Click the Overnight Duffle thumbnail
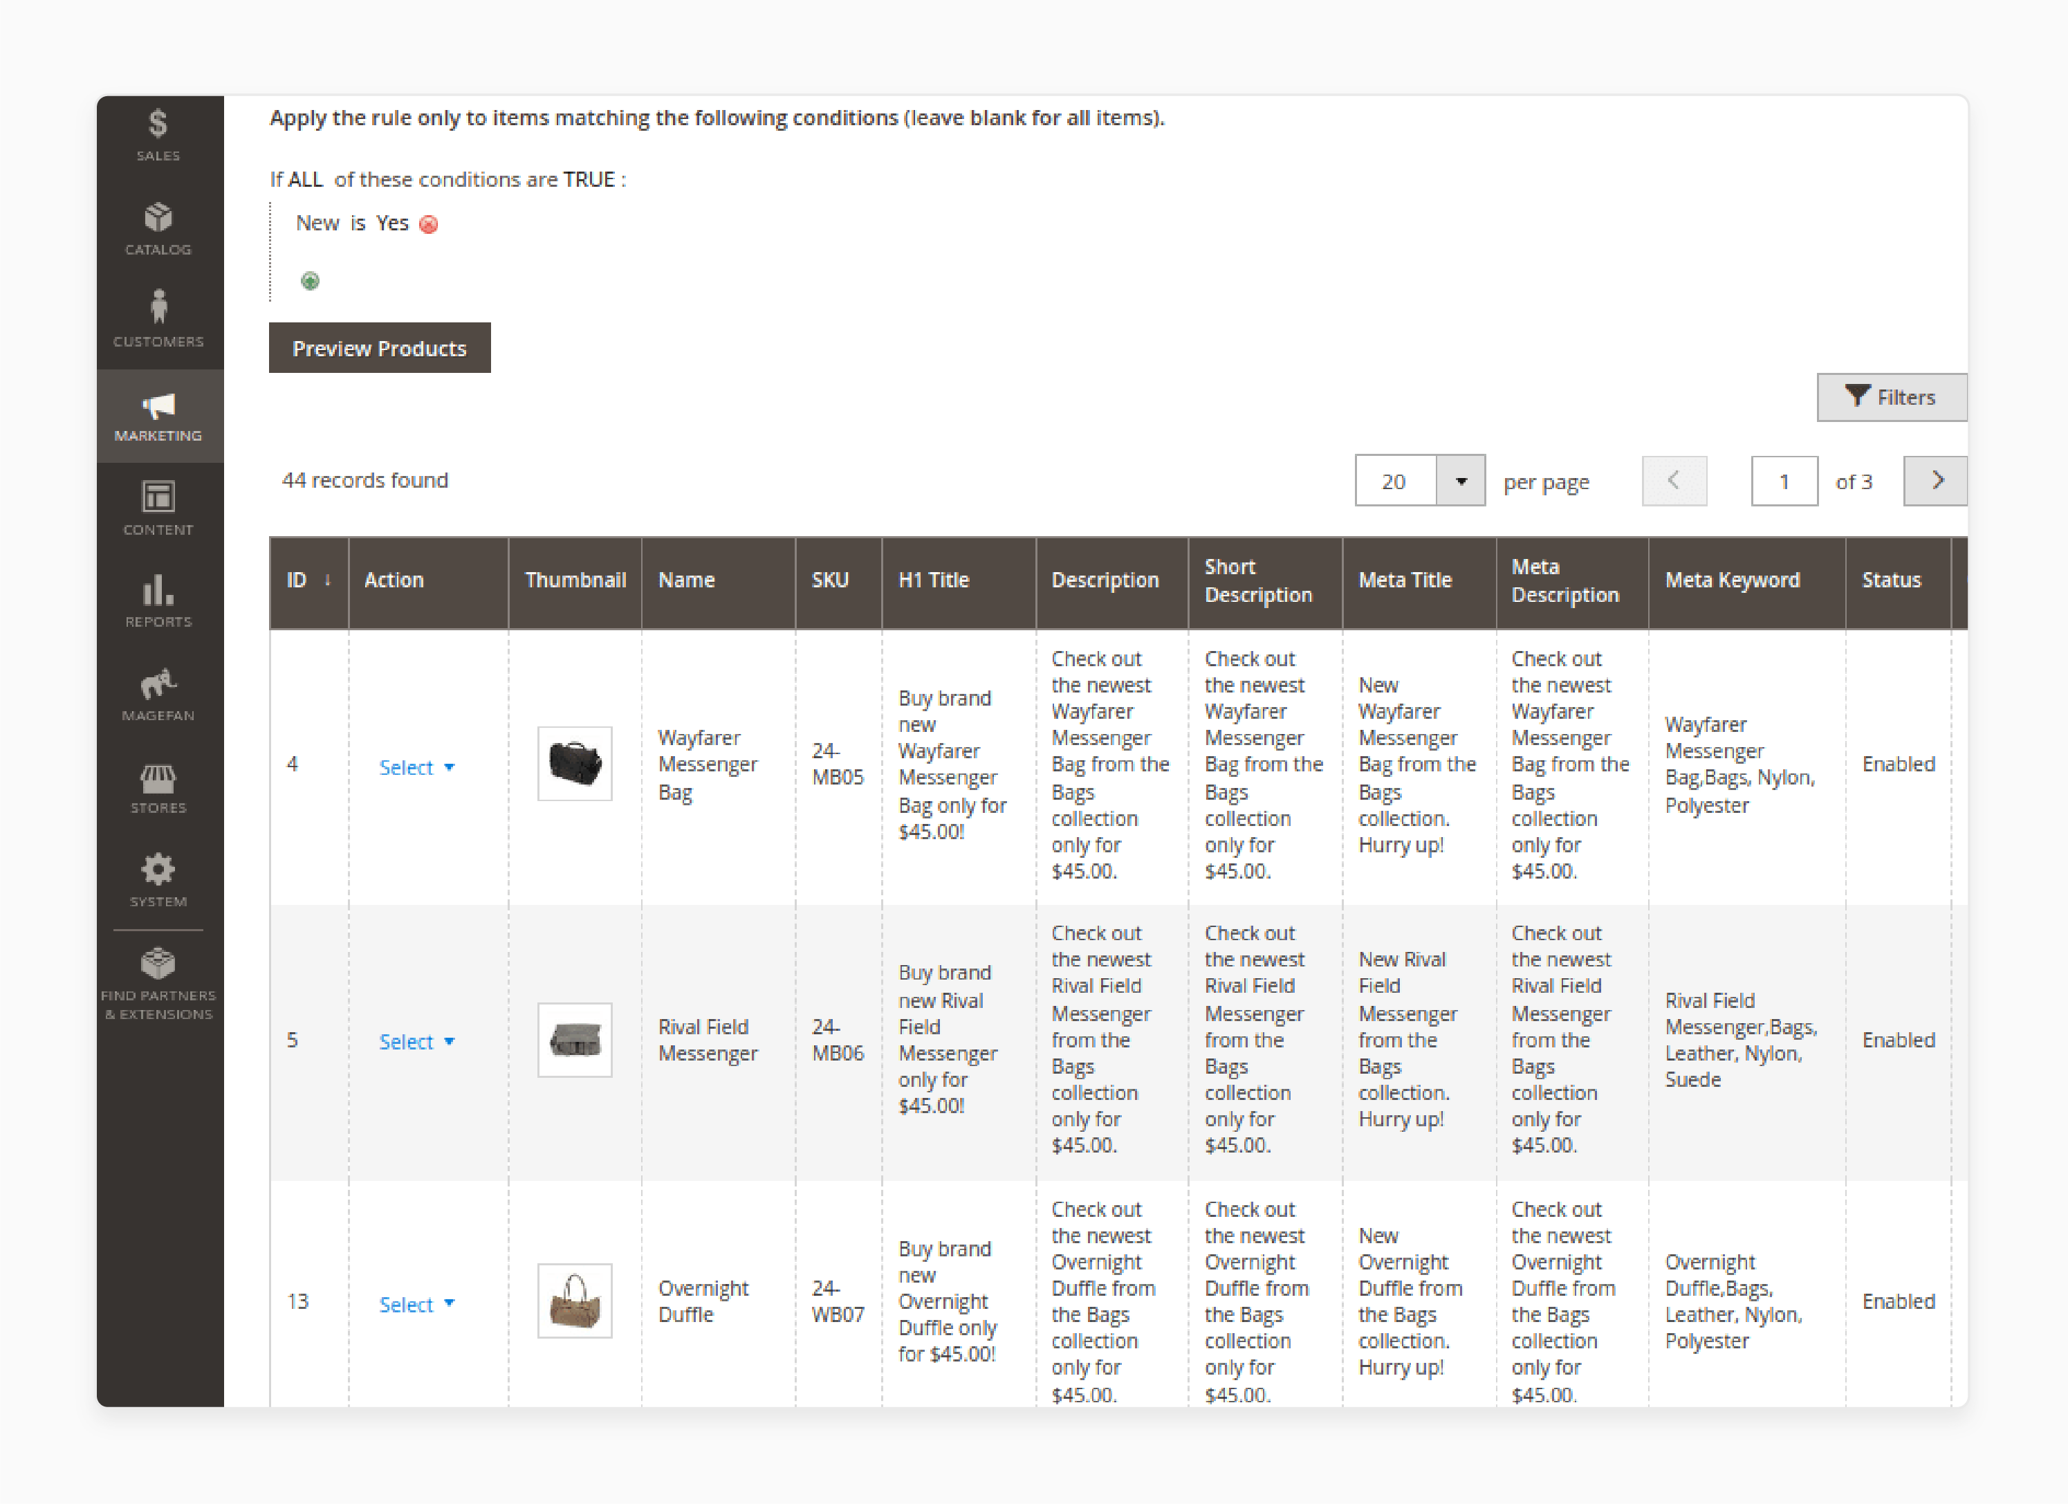This screenshot has width=2068, height=1504. click(x=575, y=1301)
